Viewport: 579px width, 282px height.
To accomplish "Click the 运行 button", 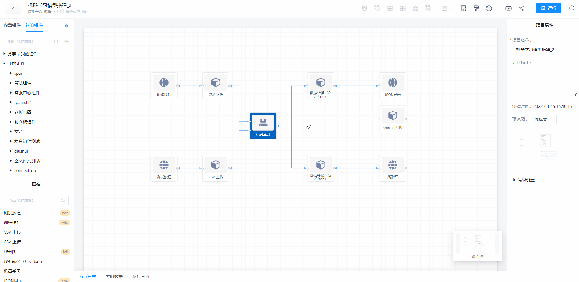I will (x=548, y=8).
